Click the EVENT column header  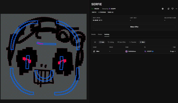click(95, 47)
